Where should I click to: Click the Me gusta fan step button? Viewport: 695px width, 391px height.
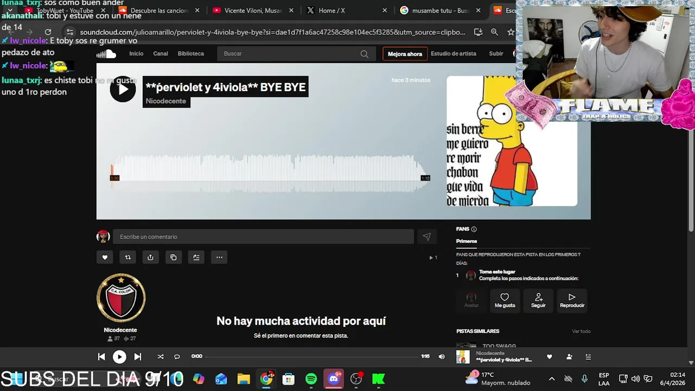pyautogui.click(x=504, y=300)
